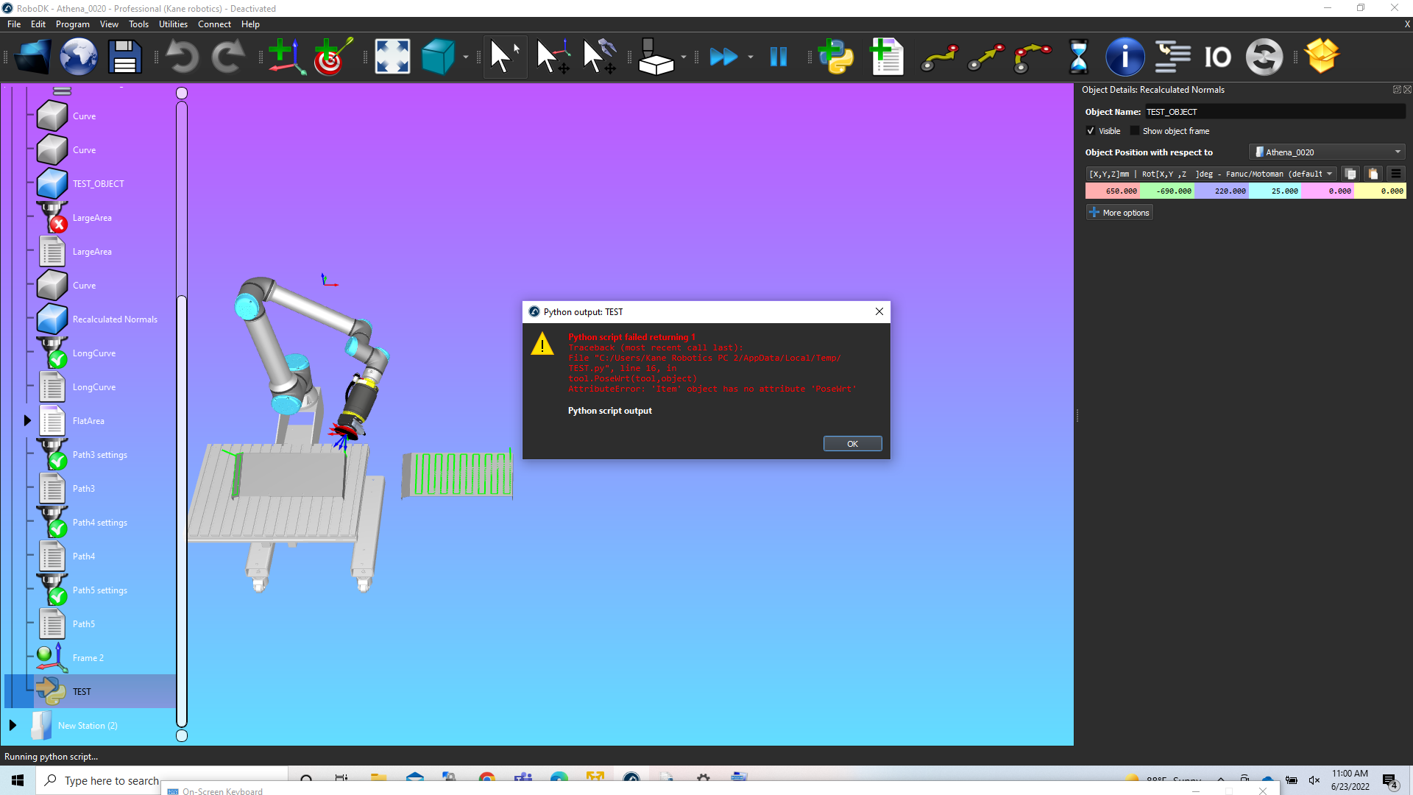1413x795 pixels.
Task: Expand the New Station (2) tree node
Action: 13,725
